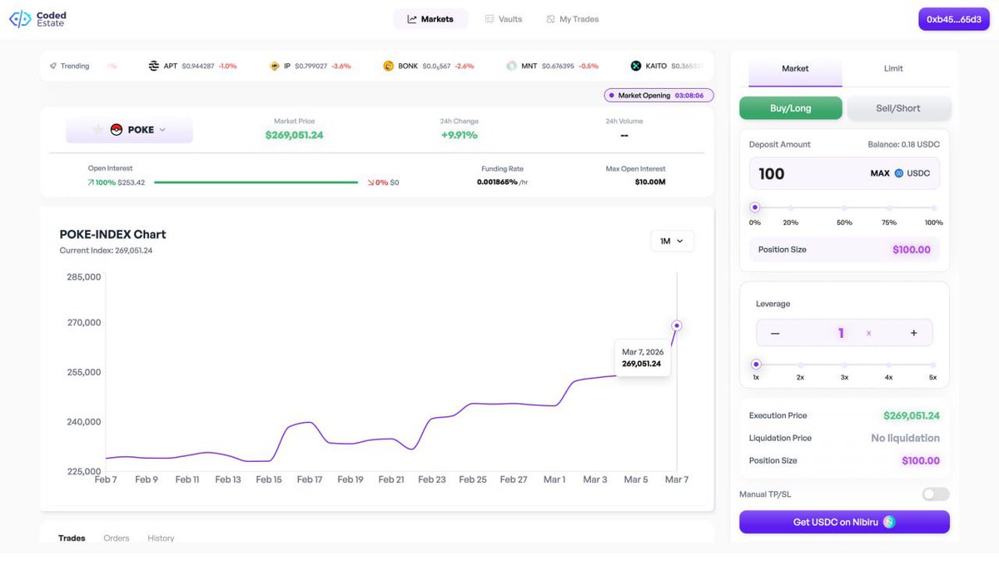Set deposit slider to 100%
Viewport: 999px width, 571px height.
click(934, 207)
